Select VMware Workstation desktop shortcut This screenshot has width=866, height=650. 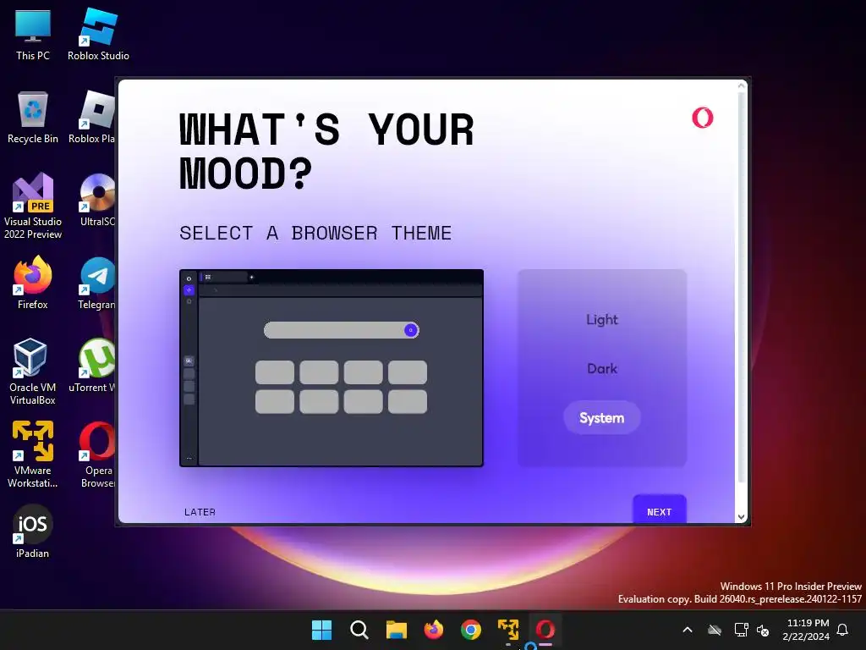click(33, 454)
